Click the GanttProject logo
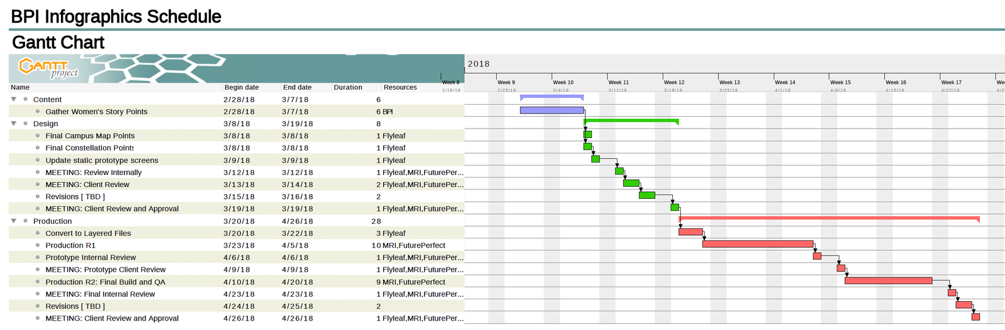This screenshot has height=330, width=1005. click(x=48, y=68)
